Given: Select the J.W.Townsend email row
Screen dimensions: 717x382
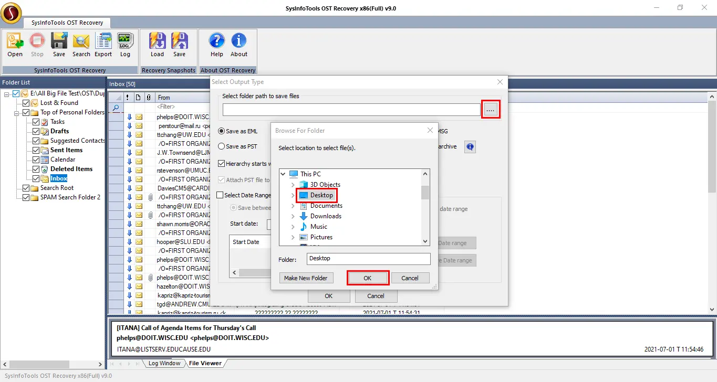Looking at the screenshot, I should pos(183,153).
